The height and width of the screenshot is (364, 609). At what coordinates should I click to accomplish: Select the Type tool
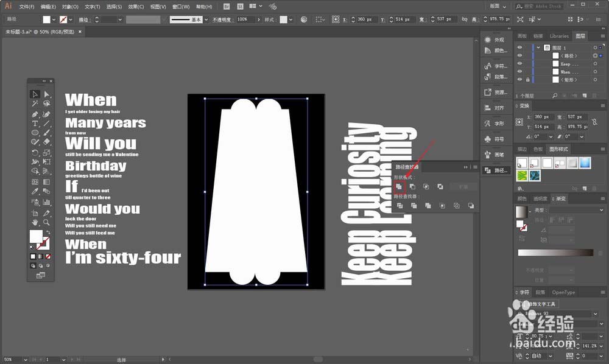(35, 124)
